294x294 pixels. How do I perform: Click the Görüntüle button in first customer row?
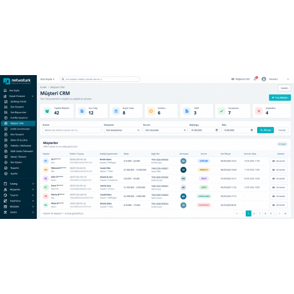(278, 161)
